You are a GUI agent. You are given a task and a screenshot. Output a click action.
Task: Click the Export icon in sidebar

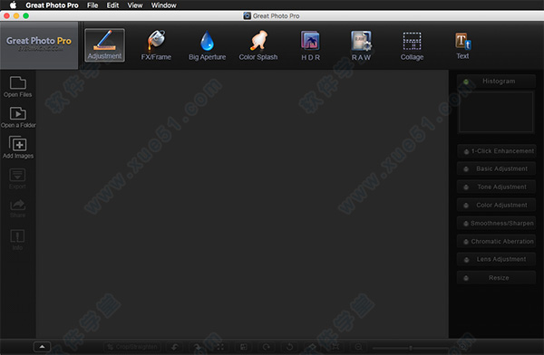pyautogui.click(x=17, y=178)
